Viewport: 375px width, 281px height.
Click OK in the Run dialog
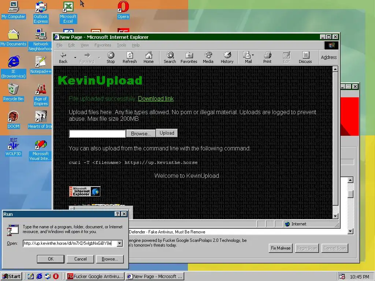[51, 259]
